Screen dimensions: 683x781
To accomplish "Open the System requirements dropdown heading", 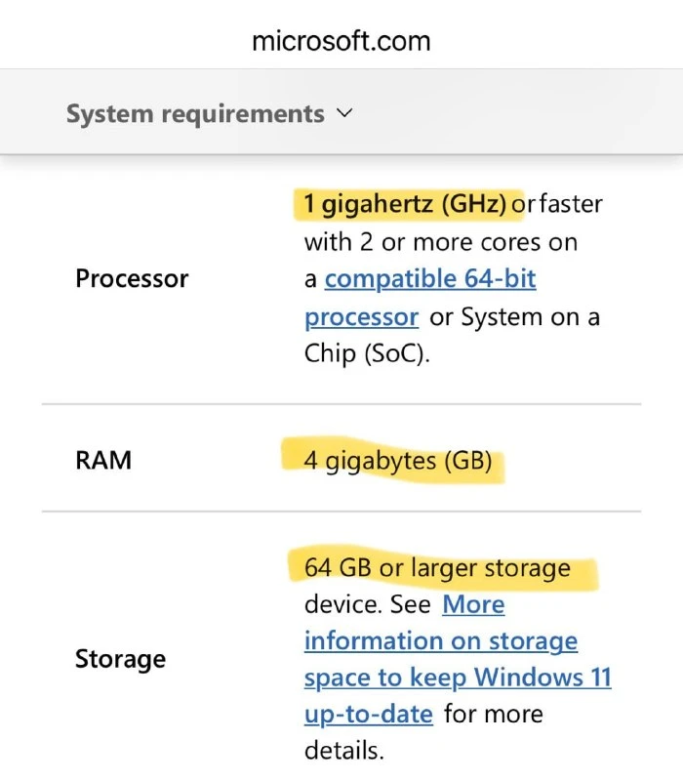I will click(x=210, y=113).
